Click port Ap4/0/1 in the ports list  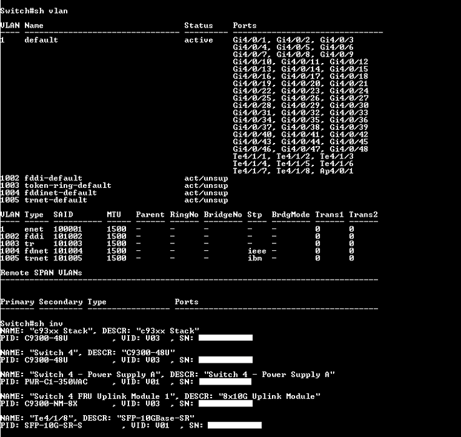337,171
